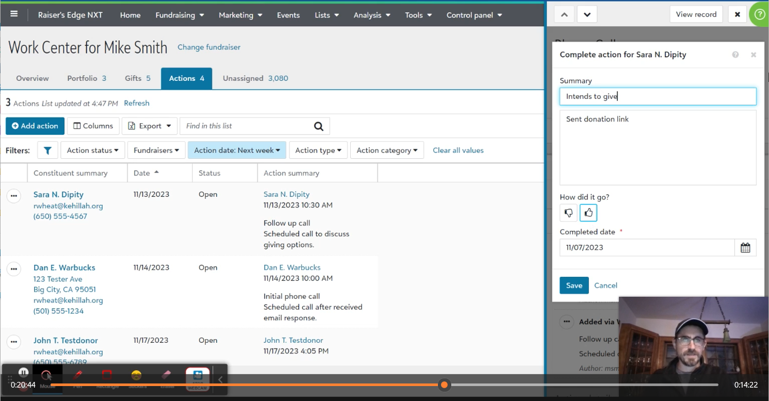The image size is (769, 401).
Task: Click the Change fundraiser link
Action: [209, 47]
